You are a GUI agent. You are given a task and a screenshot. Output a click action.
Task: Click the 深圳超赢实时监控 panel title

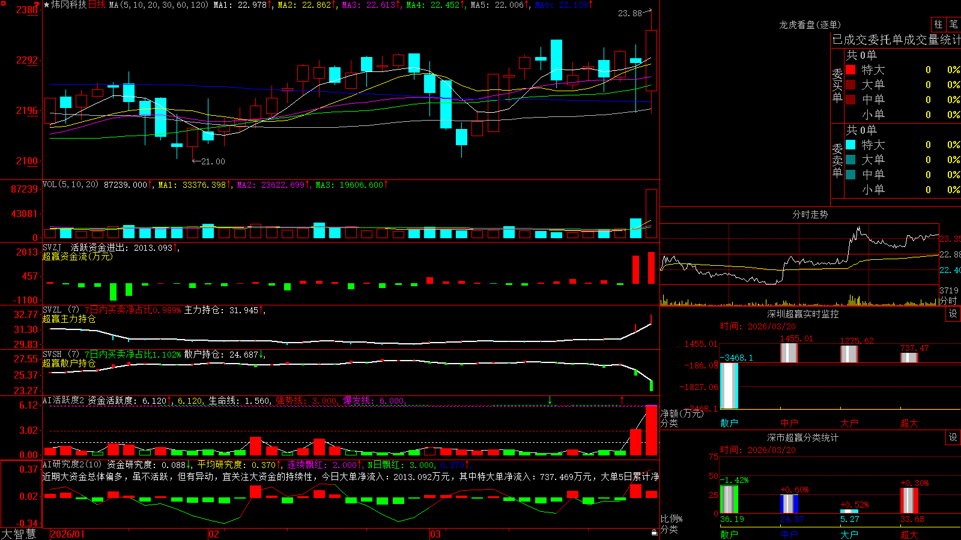click(x=802, y=314)
